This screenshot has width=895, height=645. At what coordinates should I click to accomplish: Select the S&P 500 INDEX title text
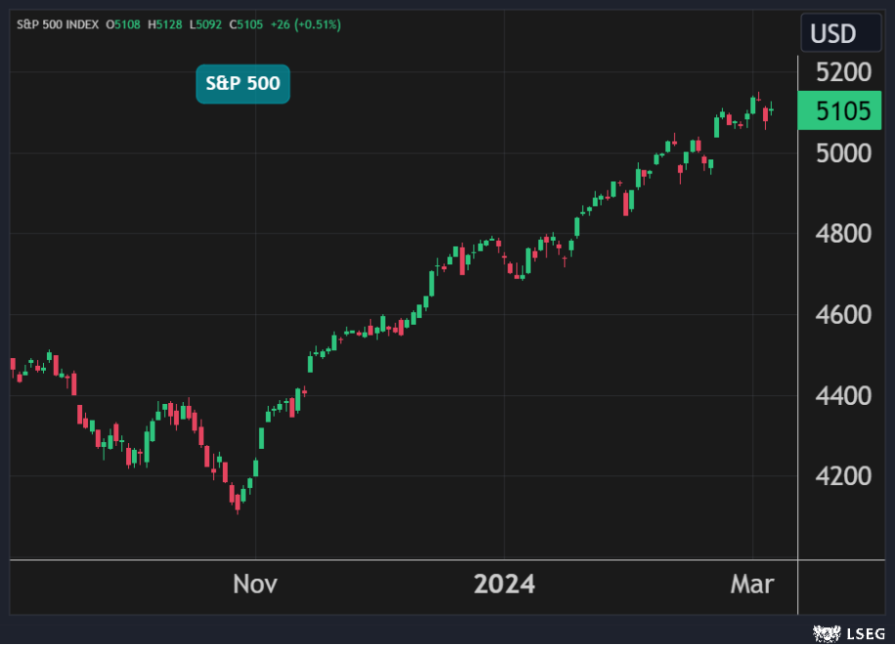click(x=58, y=24)
